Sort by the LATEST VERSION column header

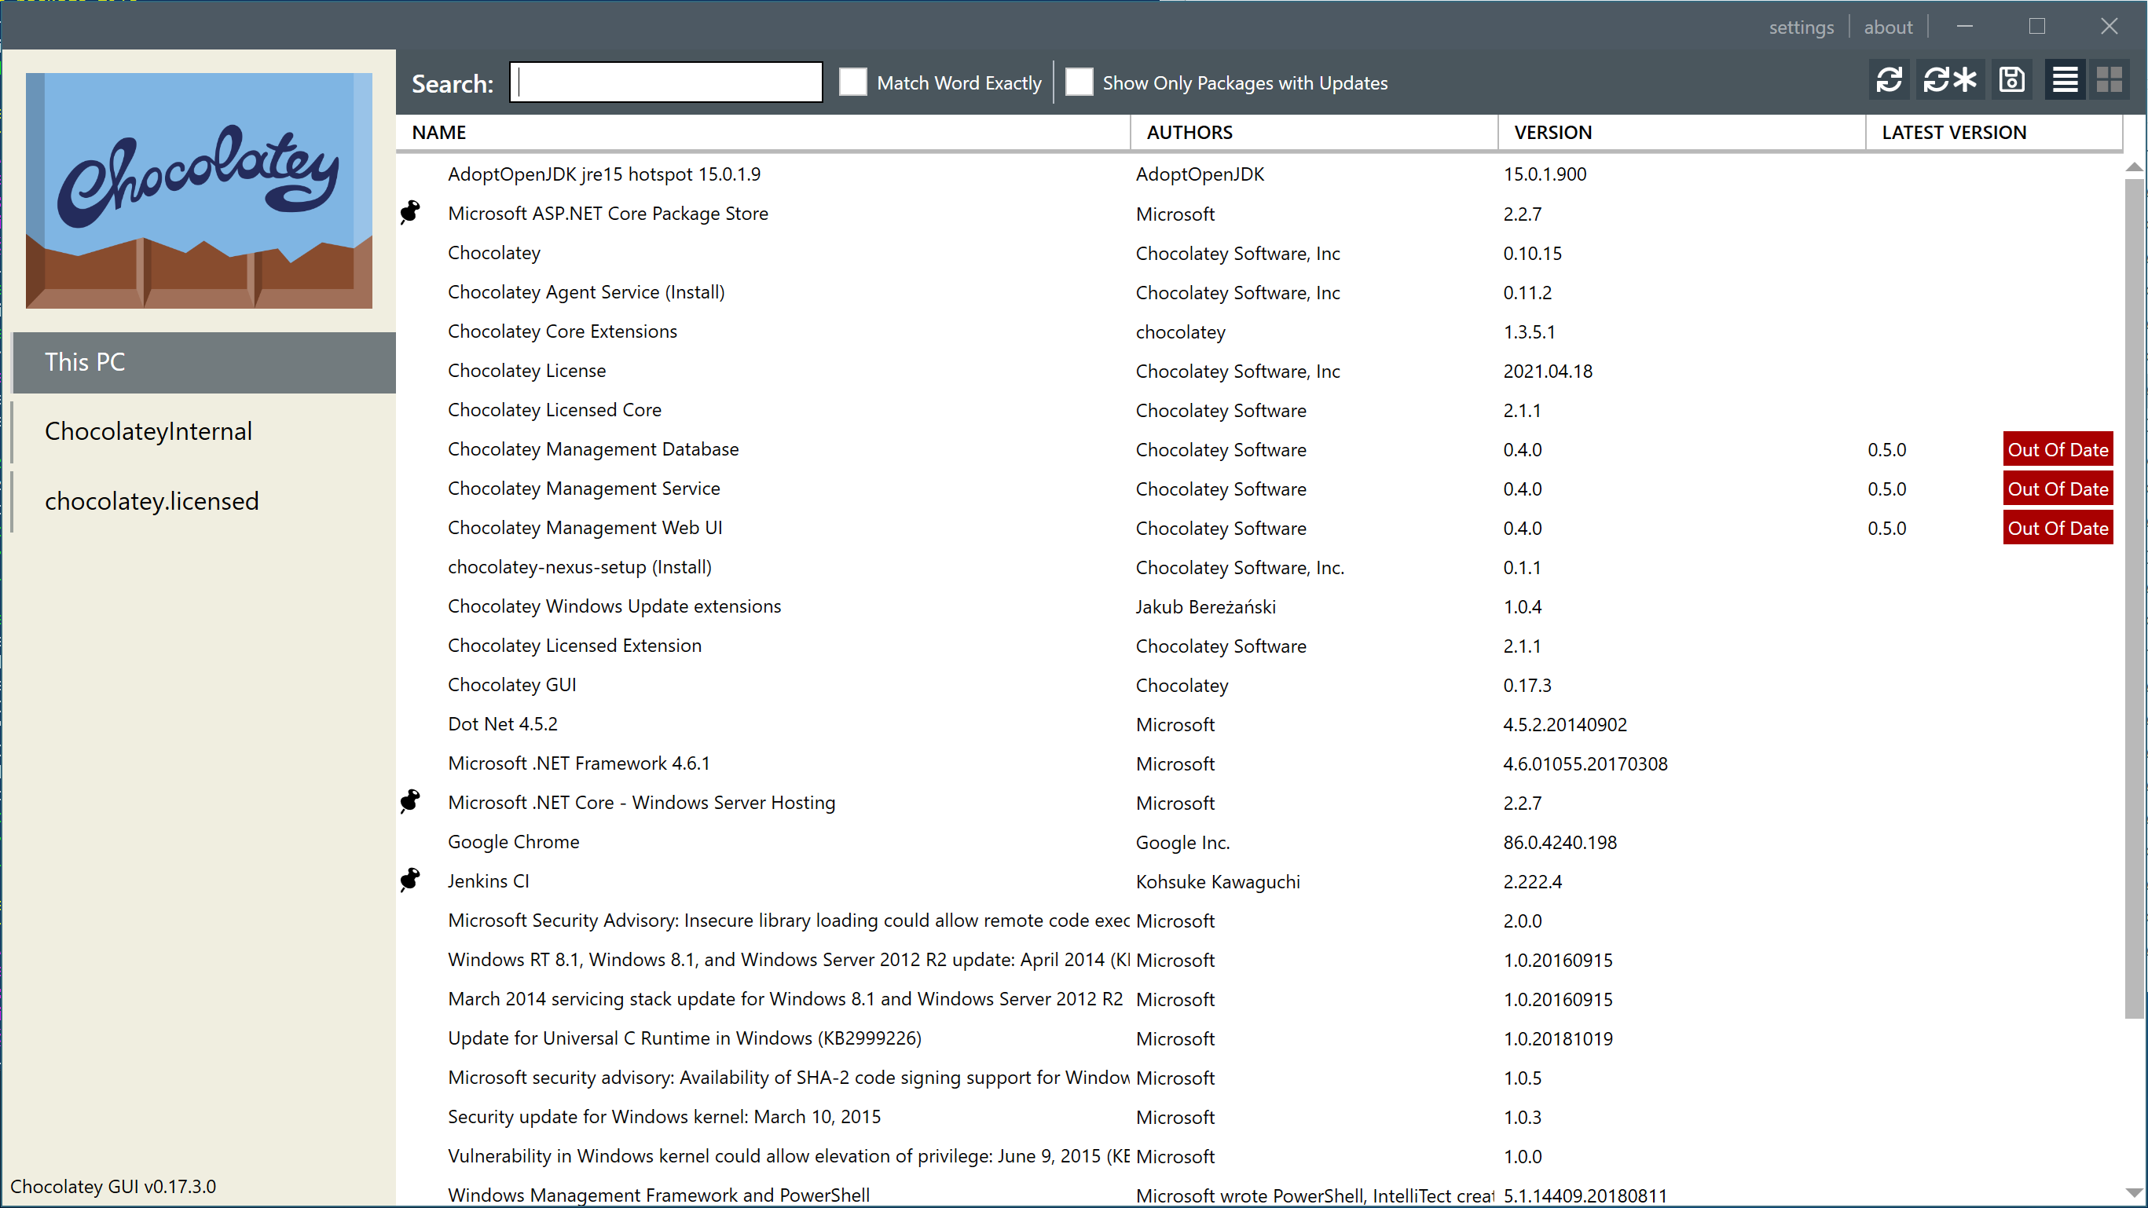tap(1995, 133)
